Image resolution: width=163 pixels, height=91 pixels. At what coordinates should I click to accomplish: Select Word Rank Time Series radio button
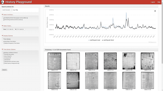coord(4,41)
